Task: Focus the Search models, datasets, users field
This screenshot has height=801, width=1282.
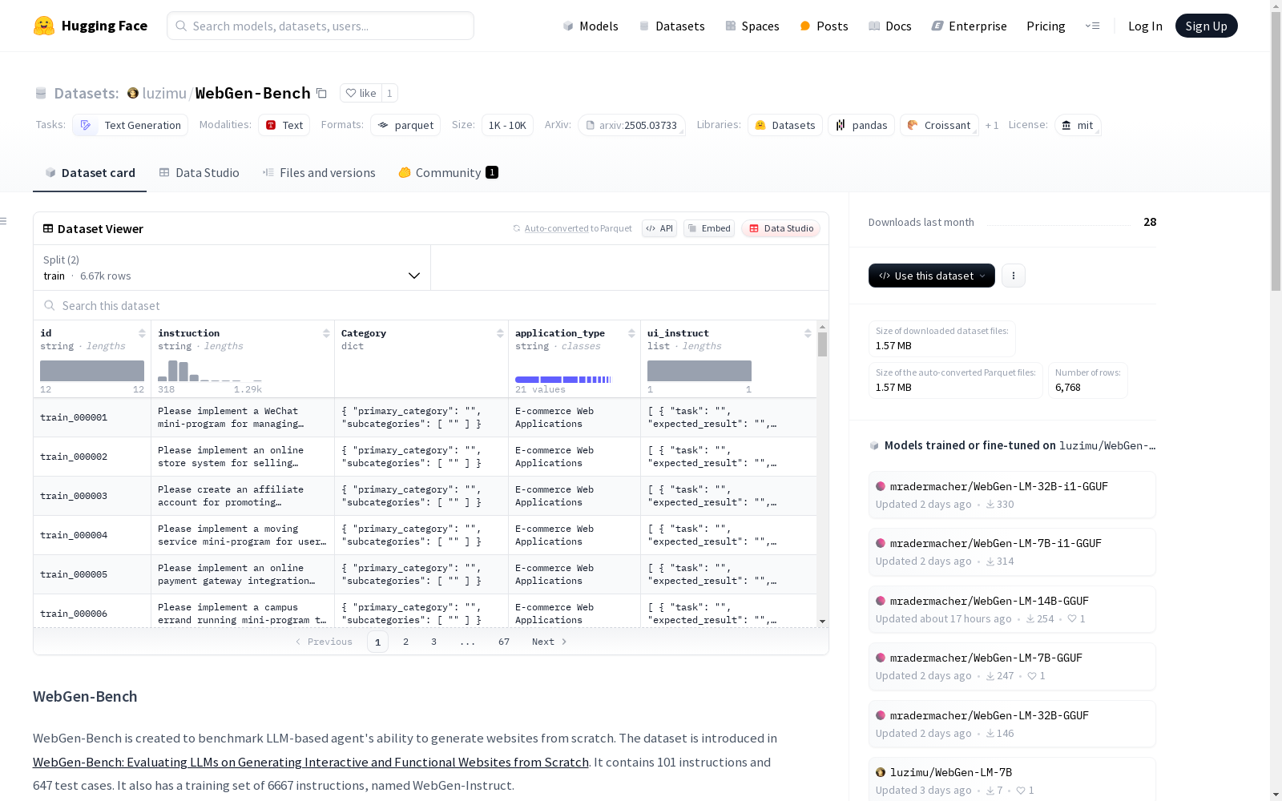Action: [x=320, y=26]
